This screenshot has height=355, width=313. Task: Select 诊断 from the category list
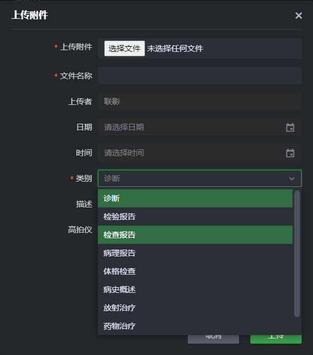point(195,198)
